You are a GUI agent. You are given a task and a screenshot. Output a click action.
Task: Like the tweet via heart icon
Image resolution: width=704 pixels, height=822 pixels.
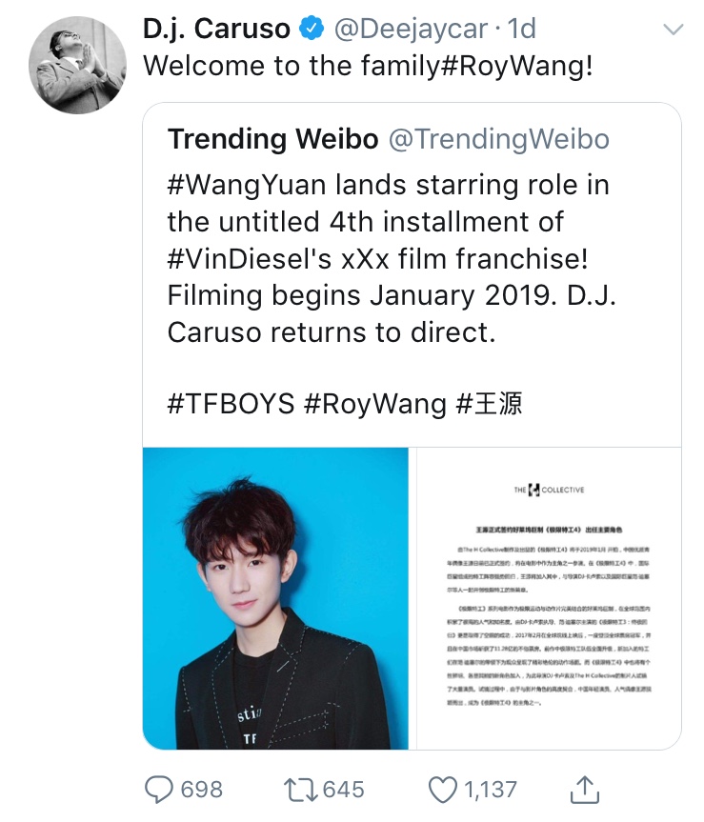[442, 790]
